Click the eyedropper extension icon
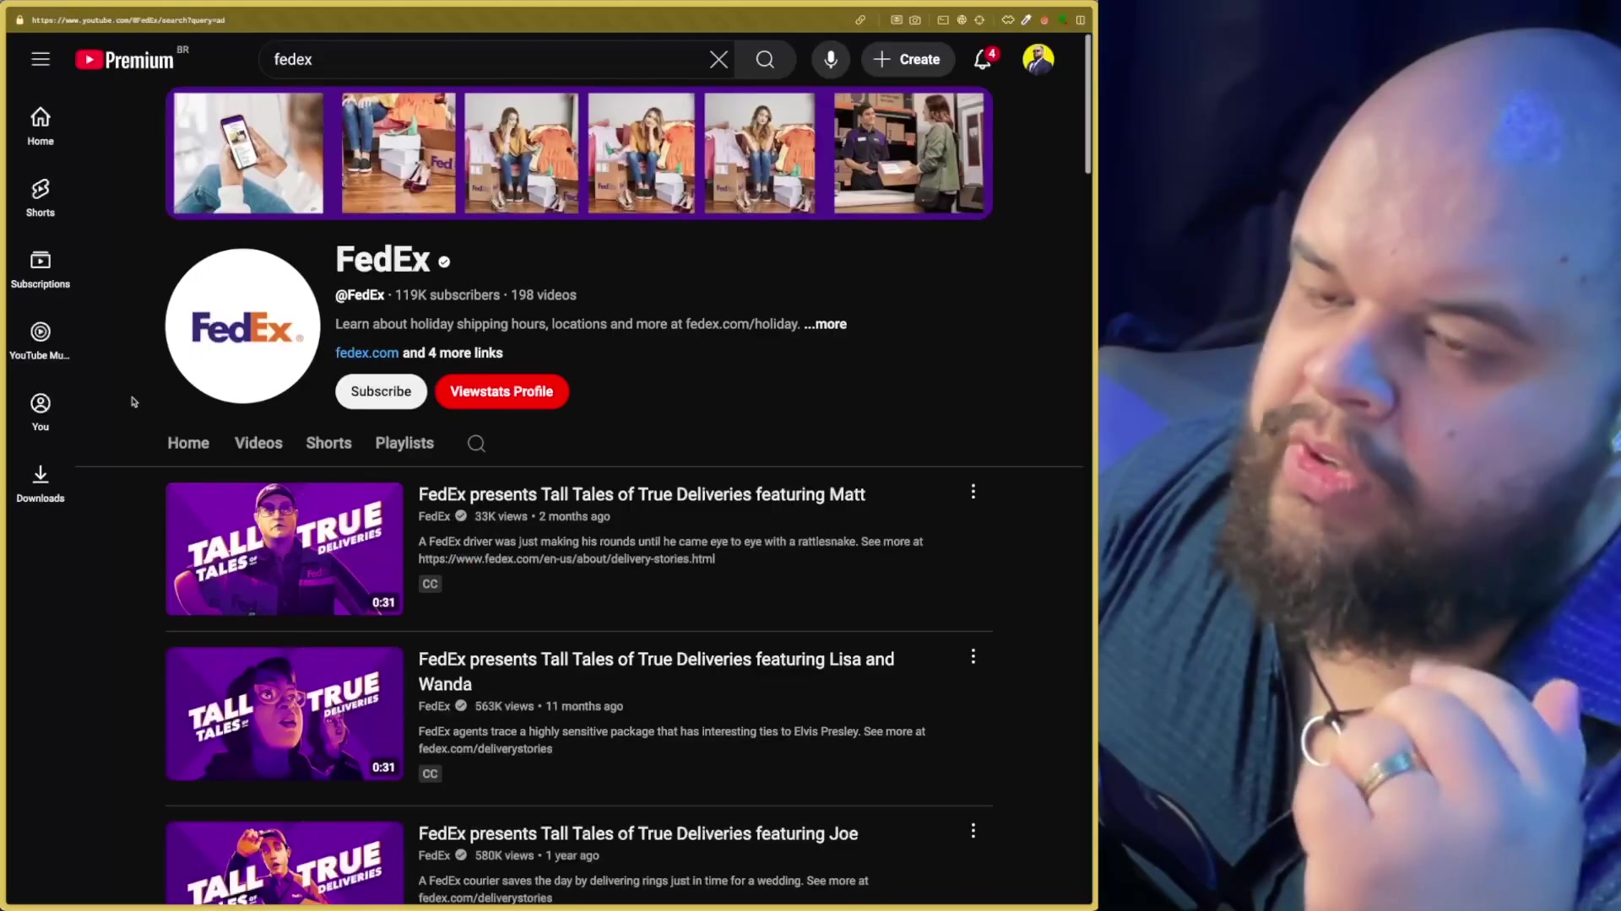Image resolution: width=1621 pixels, height=911 pixels. 1027,20
